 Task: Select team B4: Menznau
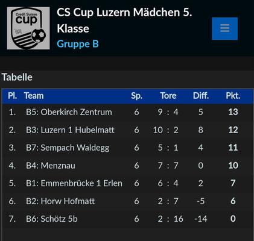(51, 166)
